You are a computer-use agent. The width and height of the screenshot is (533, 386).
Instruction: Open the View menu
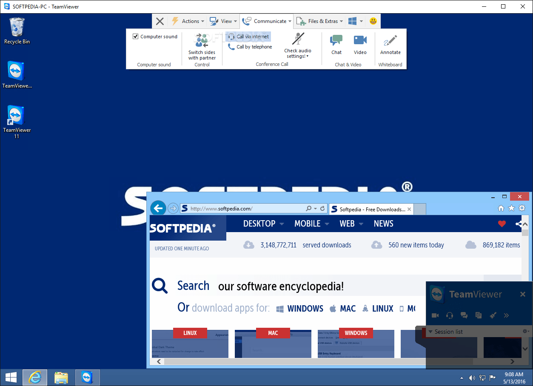coord(223,21)
